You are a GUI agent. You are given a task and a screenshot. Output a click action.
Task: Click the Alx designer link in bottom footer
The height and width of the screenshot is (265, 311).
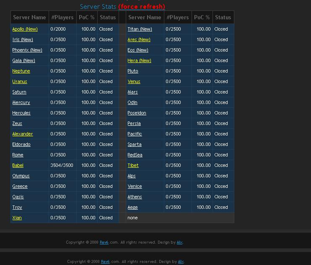(181, 262)
